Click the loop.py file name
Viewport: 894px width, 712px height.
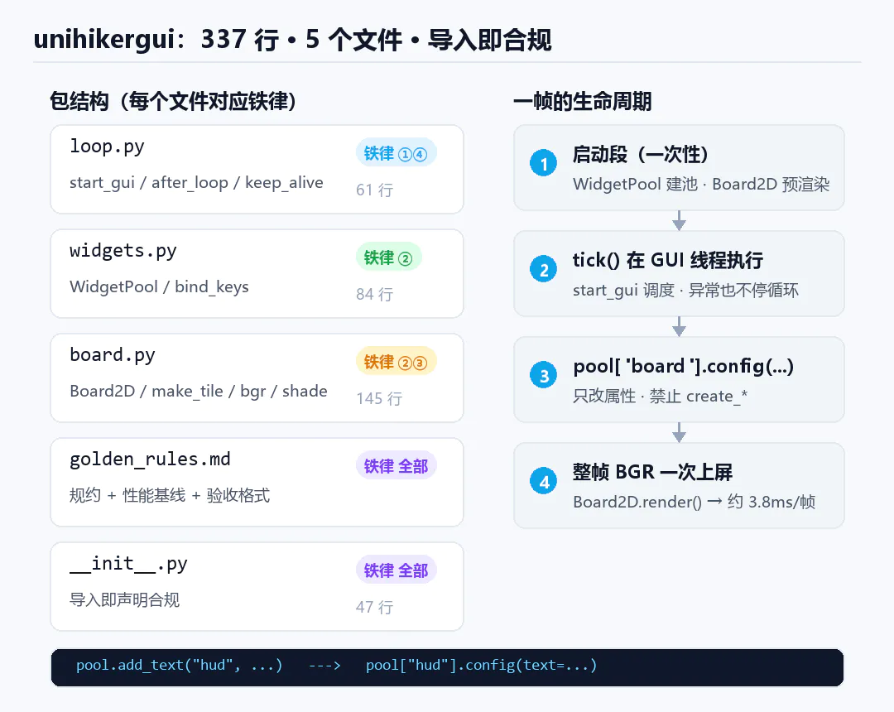click(107, 147)
